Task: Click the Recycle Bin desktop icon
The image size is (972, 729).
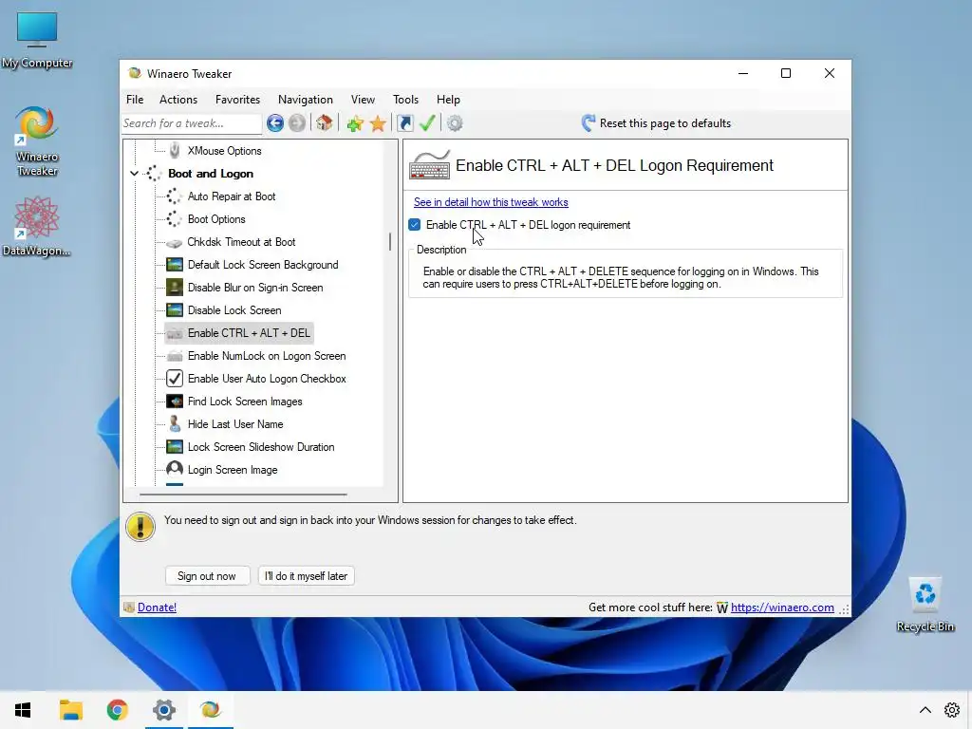Action: tap(925, 594)
